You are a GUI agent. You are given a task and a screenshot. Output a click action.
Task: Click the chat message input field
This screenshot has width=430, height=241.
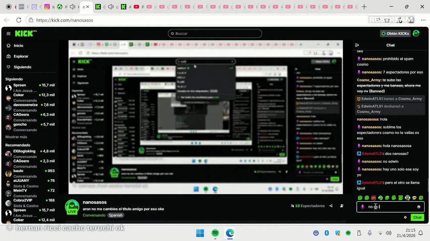click(x=390, y=207)
